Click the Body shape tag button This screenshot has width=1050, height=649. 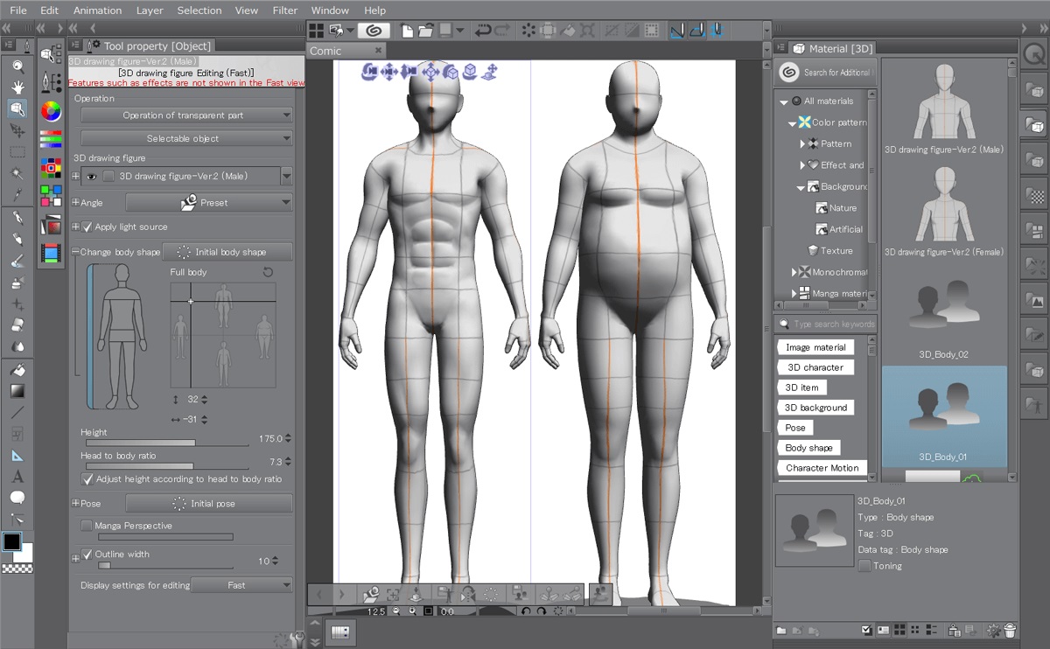click(808, 448)
